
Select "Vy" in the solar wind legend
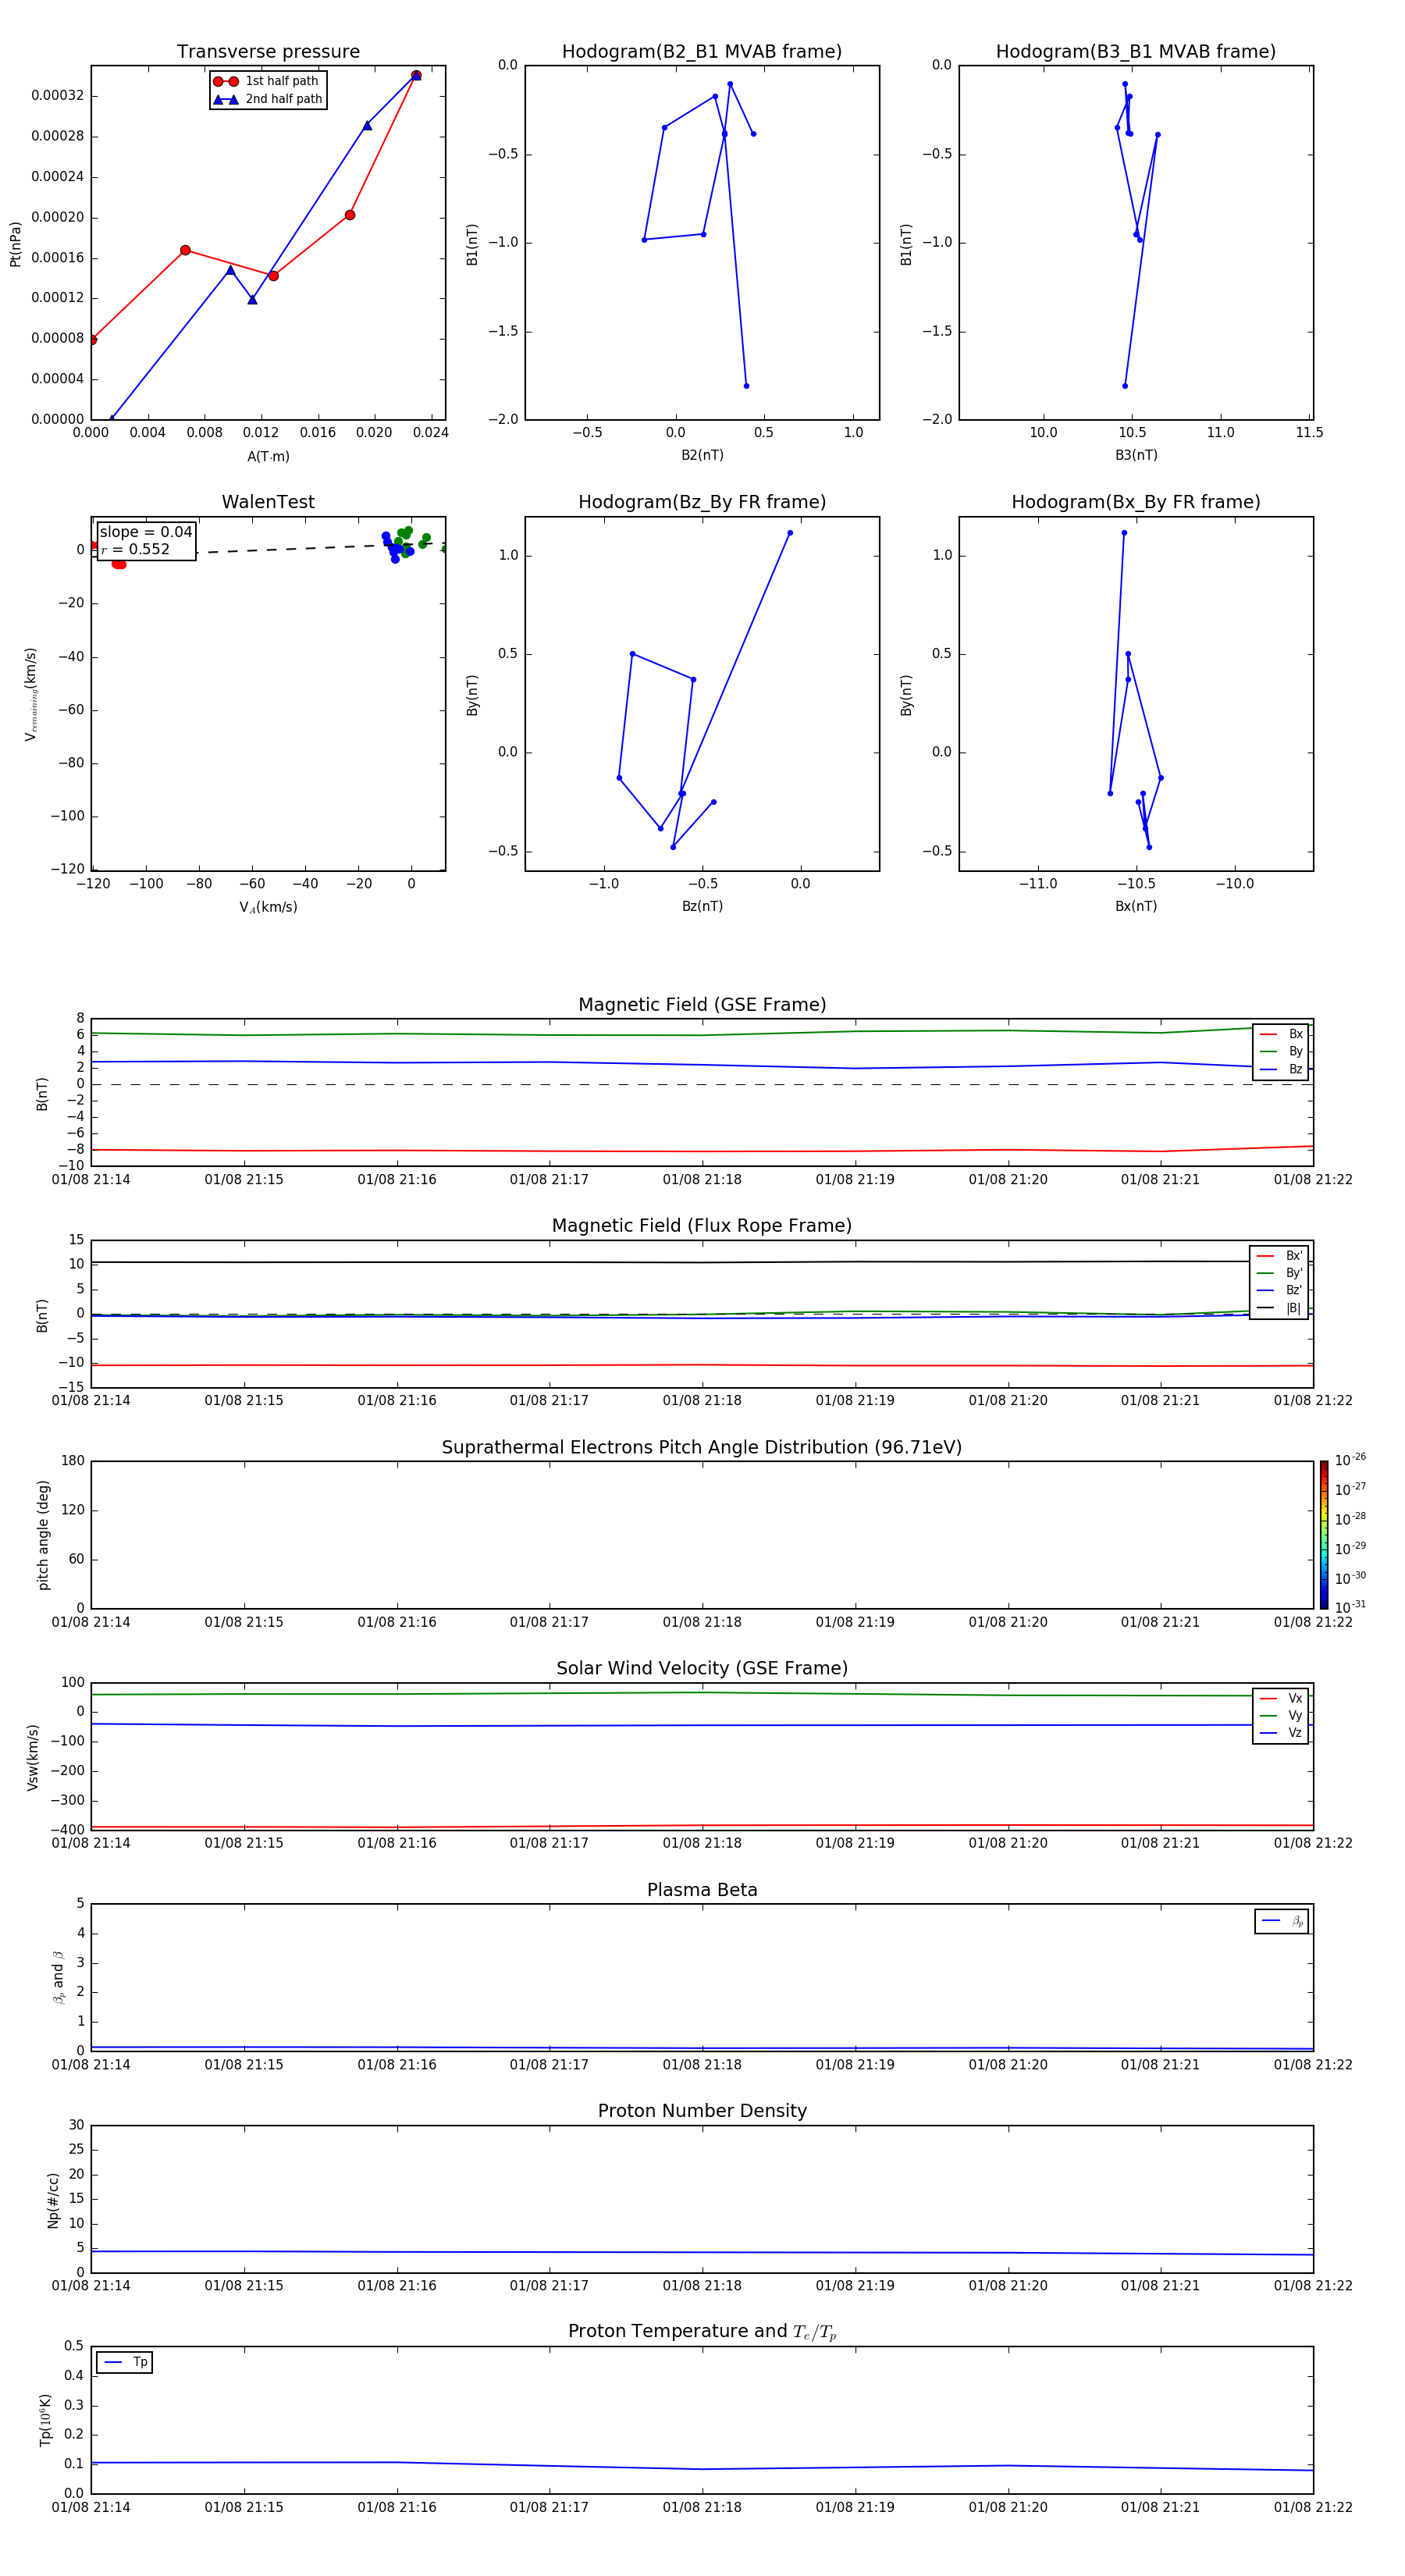point(1281,1715)
